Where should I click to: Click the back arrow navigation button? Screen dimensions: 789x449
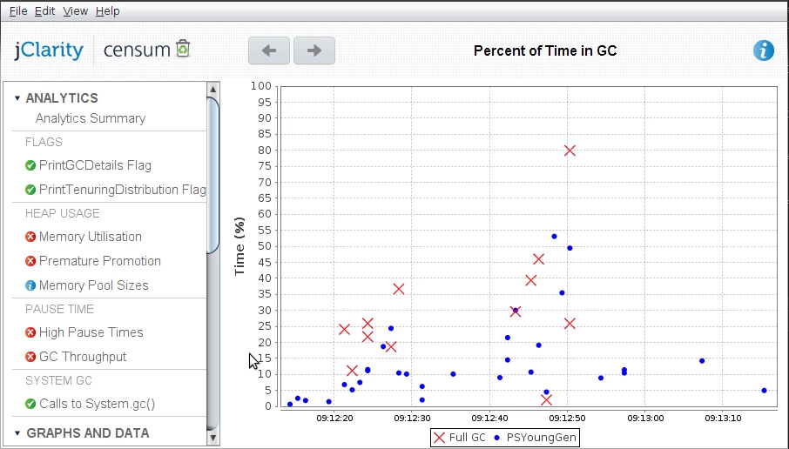[269, 50]
